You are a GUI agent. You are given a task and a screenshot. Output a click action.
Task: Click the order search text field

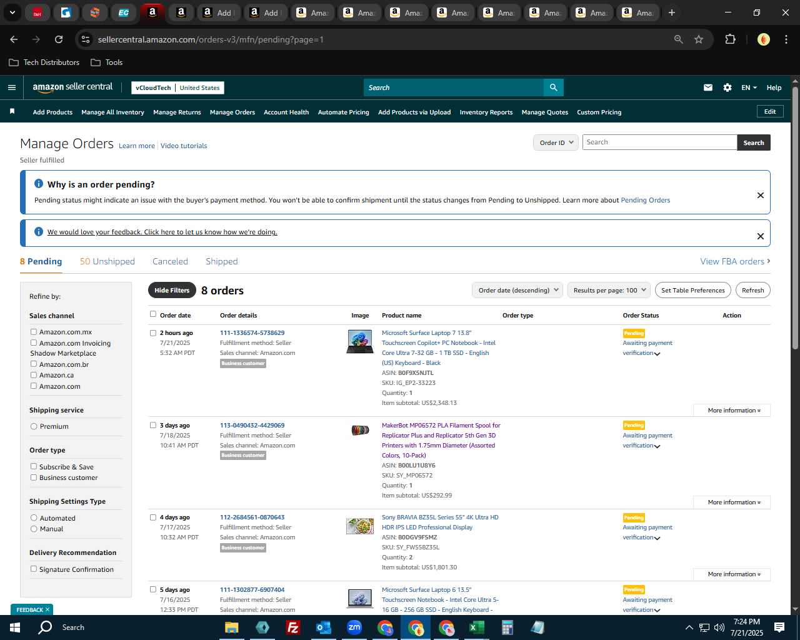click(659, 142)
